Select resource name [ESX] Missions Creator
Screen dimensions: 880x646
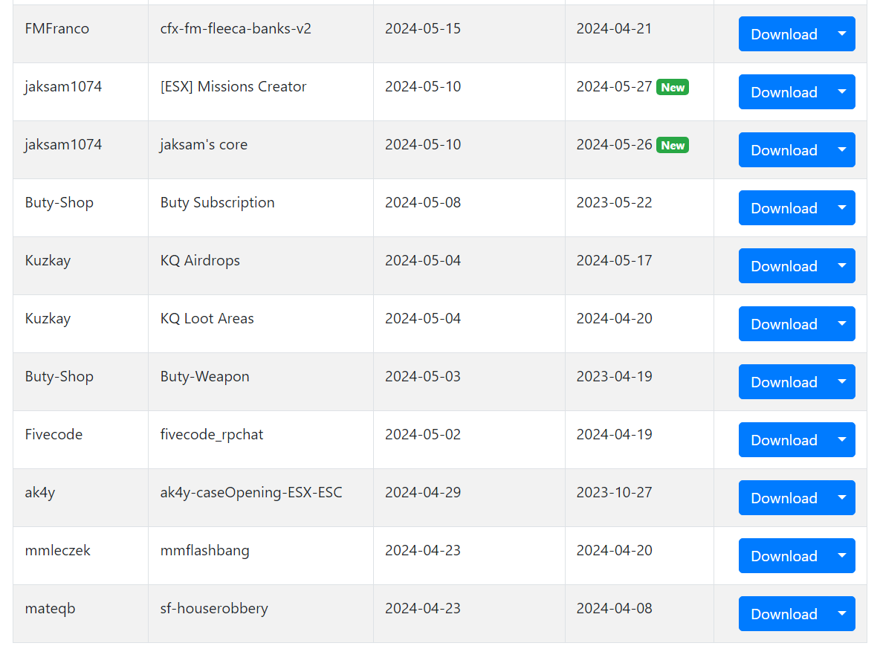233,86
